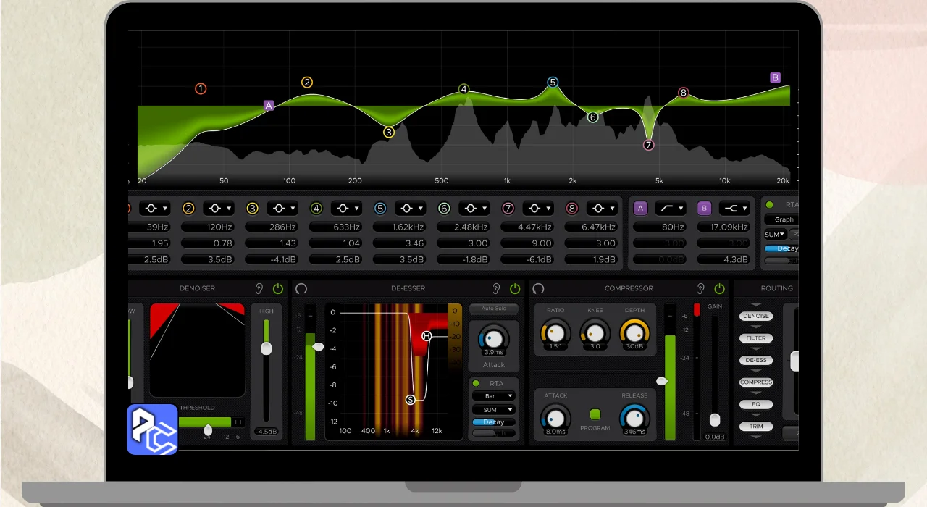Open De-Esser RTA Bar dropdown

pos(493,396)
